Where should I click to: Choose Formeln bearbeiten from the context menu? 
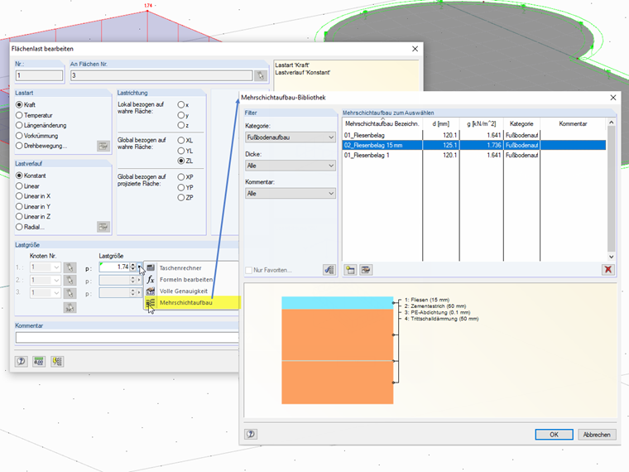pos(186,279)
